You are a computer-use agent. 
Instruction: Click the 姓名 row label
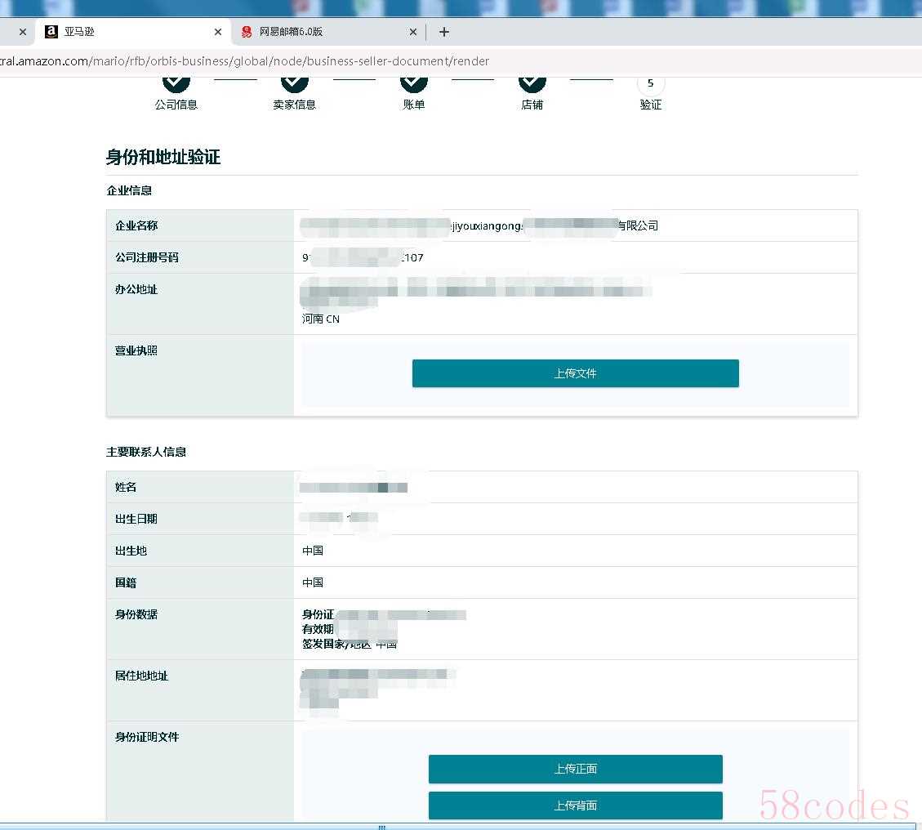126,487
